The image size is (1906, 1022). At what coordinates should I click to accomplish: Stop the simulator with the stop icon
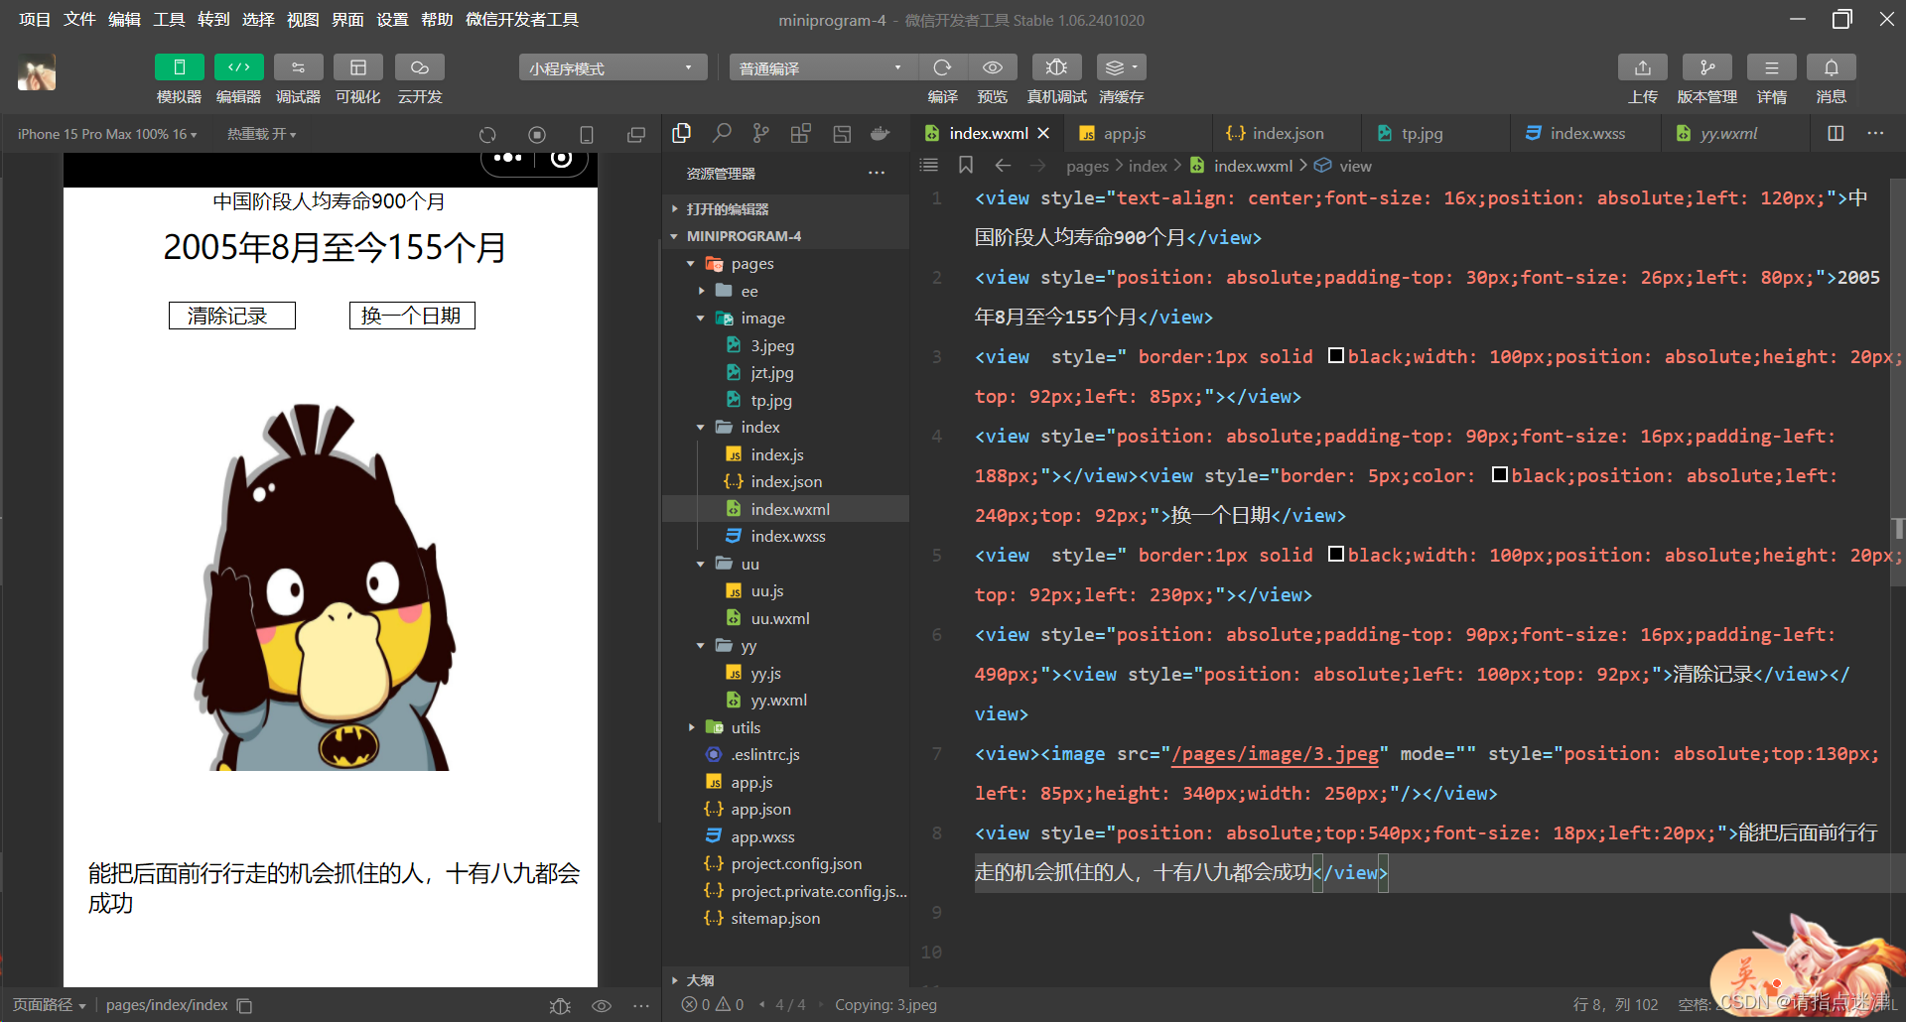pyautogui.click(x=537, y=135)
